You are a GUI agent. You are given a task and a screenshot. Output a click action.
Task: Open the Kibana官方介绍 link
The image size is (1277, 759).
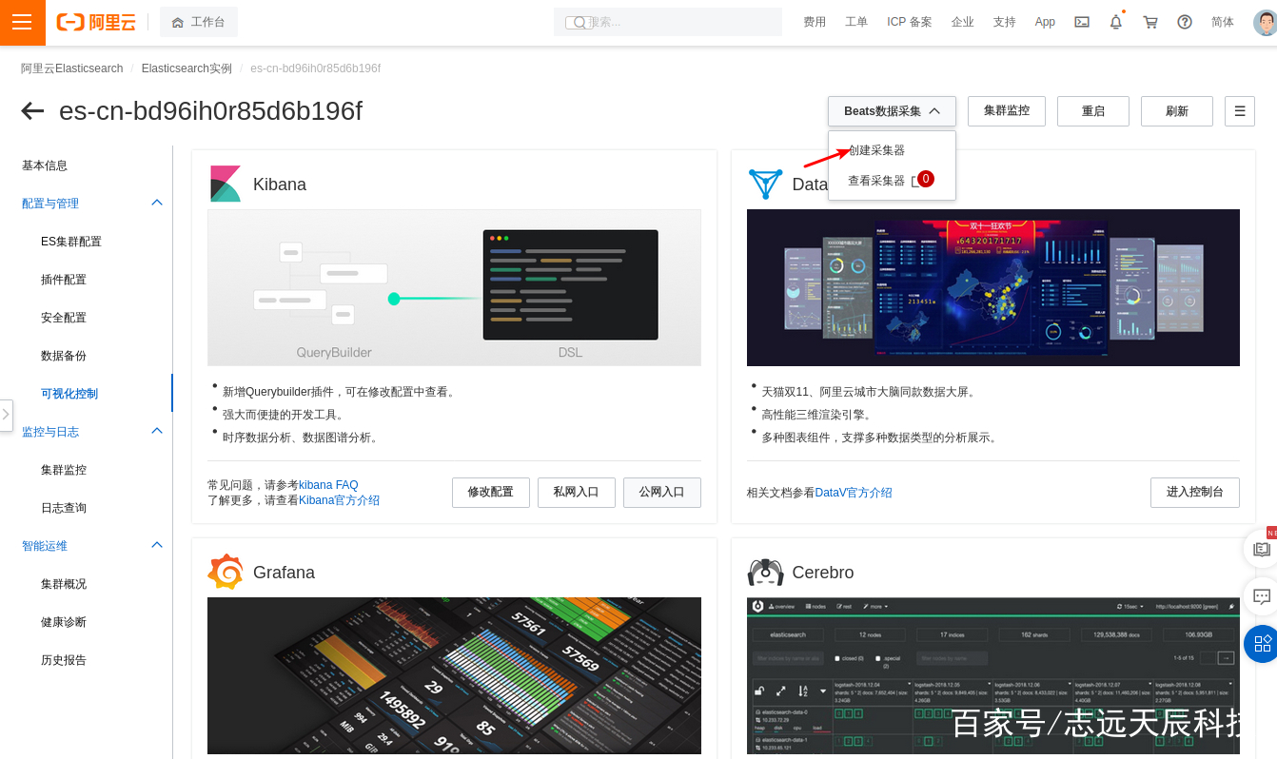(339, 500)
